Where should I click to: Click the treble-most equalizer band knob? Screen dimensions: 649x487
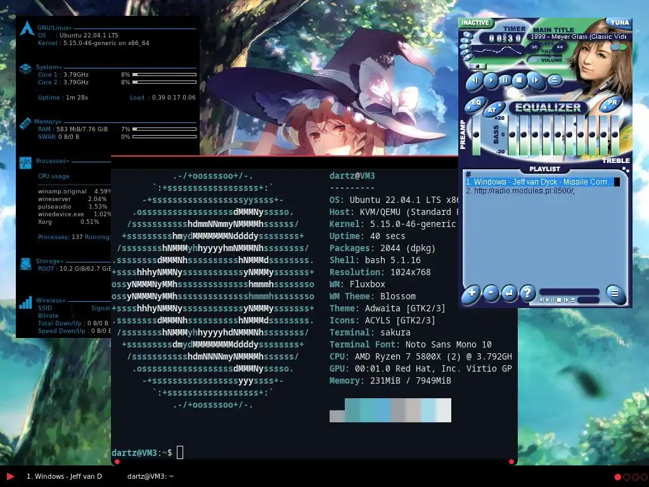(x=614, y=134)
